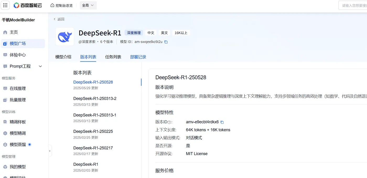
Task: Click the Prompt工程 sidebar icon
Action: click(5, 66)
